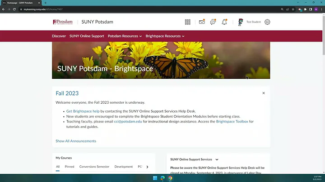The width and height of the screenshot is (325, 182).
Task: Open a new browser tab with plus icon
Action: click(46, 3)
